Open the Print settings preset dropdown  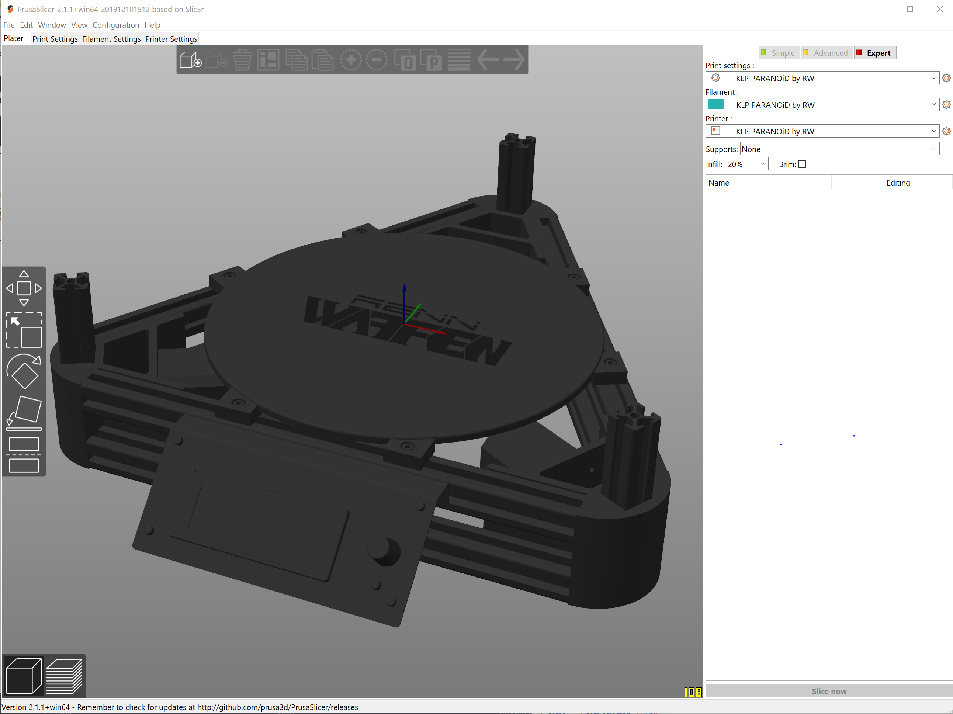822,78
